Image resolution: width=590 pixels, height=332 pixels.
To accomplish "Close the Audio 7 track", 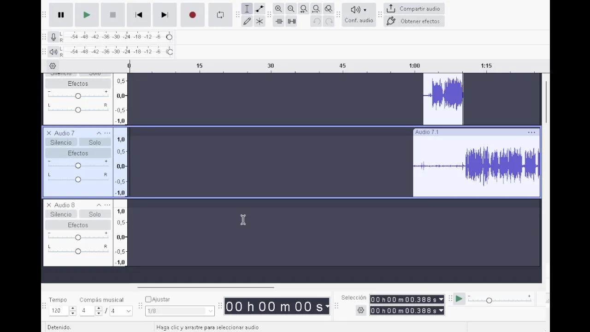I will point(49,133).
